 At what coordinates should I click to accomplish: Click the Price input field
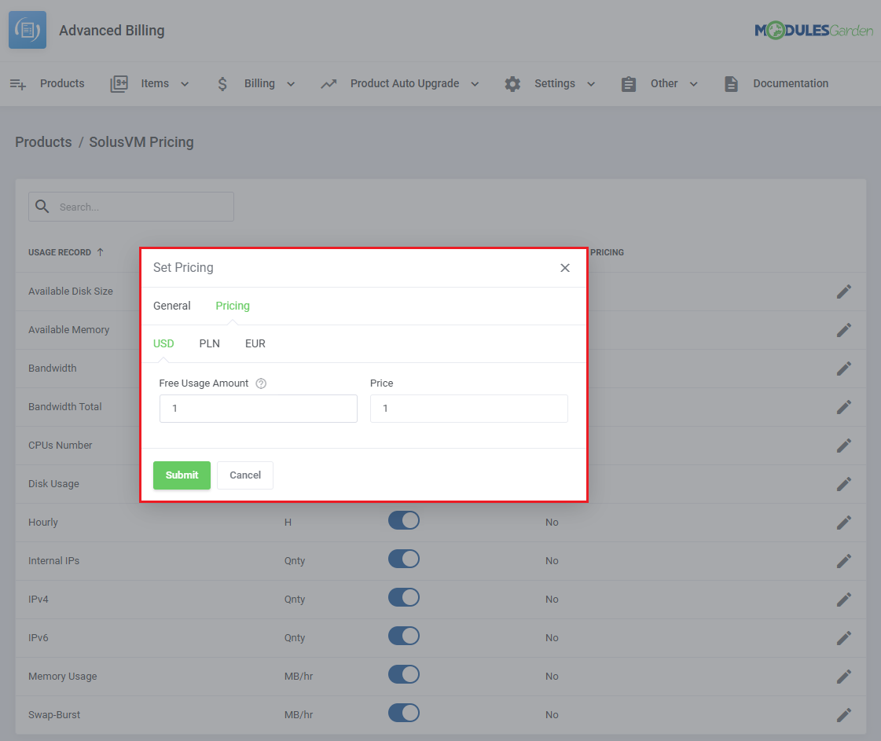click(x=469, y=409)
